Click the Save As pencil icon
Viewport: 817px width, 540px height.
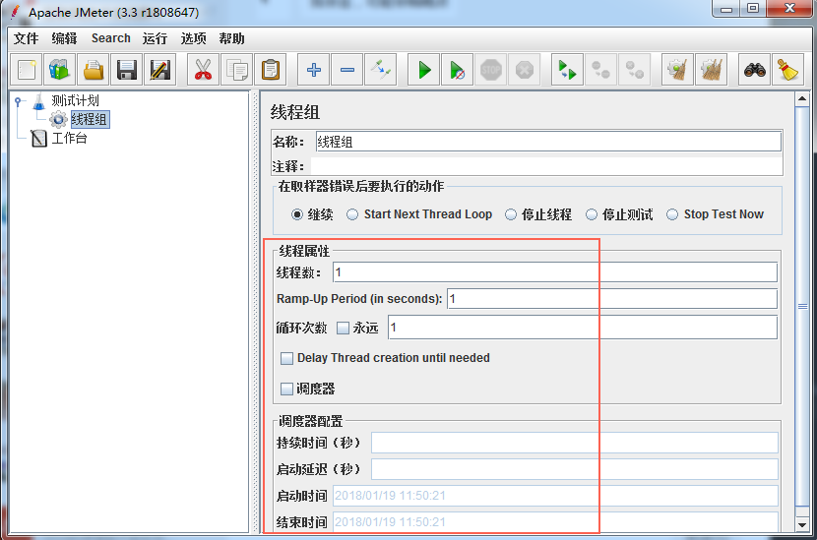coord(160,70)
